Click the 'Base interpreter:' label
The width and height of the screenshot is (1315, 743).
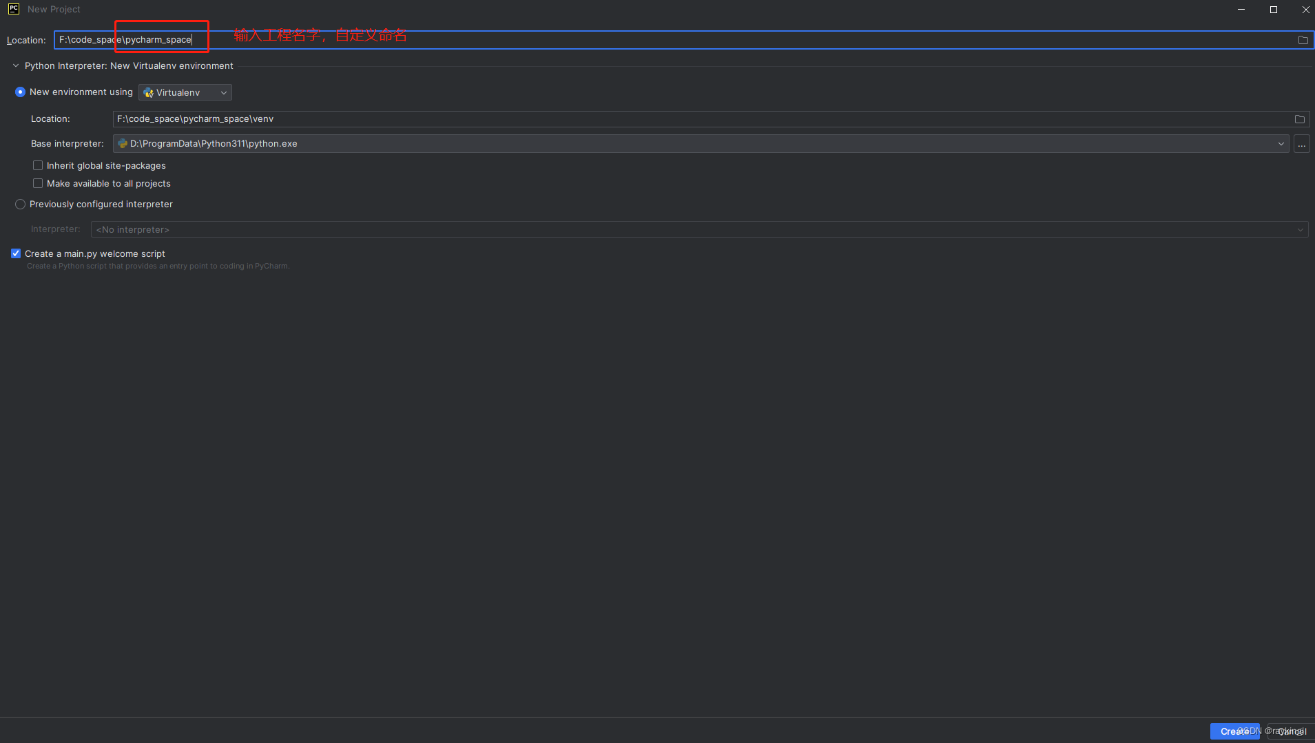(x=68, y=144)
